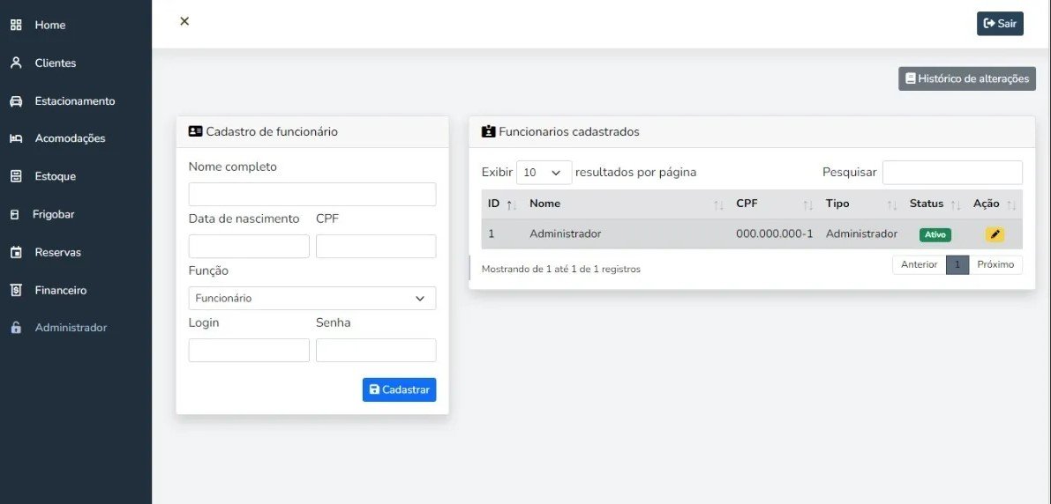Click the Estacionamento car icon

click(x=16, y=100)
